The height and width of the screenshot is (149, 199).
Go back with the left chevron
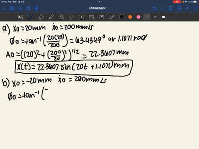pos(4,8)
